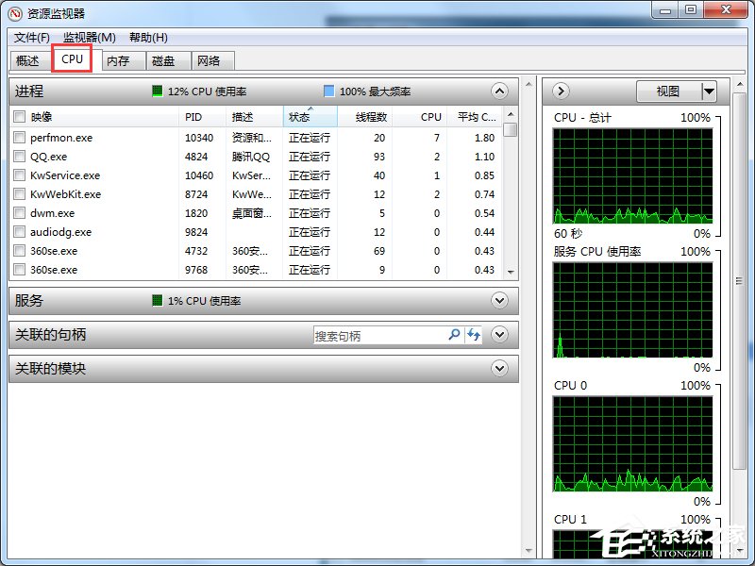
Task: Click the refresh icon next to handle search box
Action: [x=474, y=335]
